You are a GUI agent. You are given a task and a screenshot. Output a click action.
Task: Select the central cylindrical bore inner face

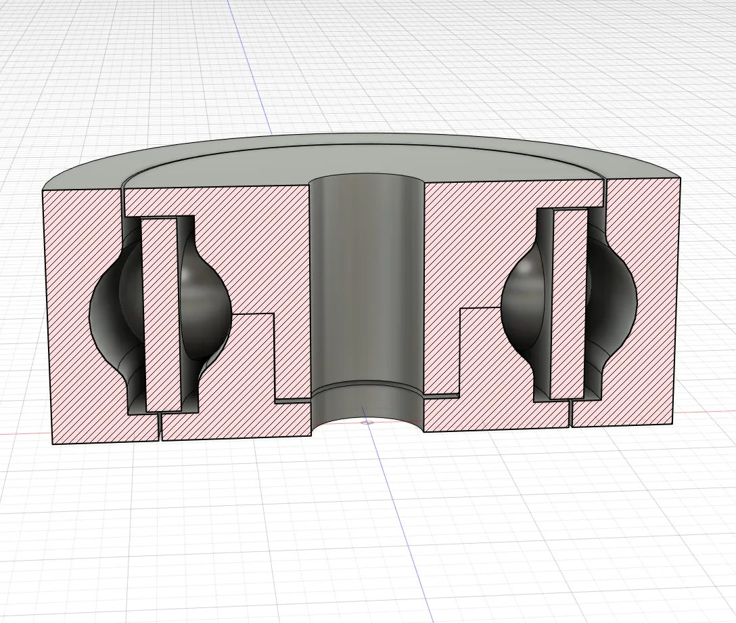(367, 282)
